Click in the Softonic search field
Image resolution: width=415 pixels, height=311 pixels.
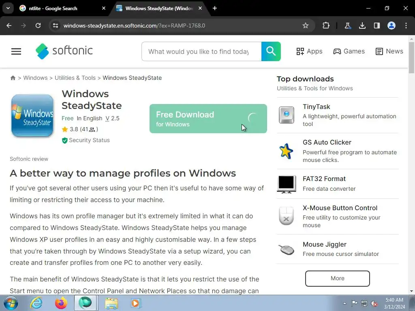(201, 51)
